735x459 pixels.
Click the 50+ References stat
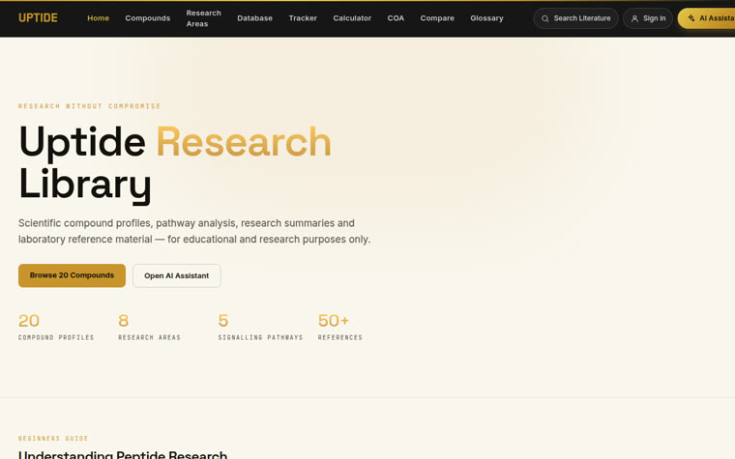339,327
